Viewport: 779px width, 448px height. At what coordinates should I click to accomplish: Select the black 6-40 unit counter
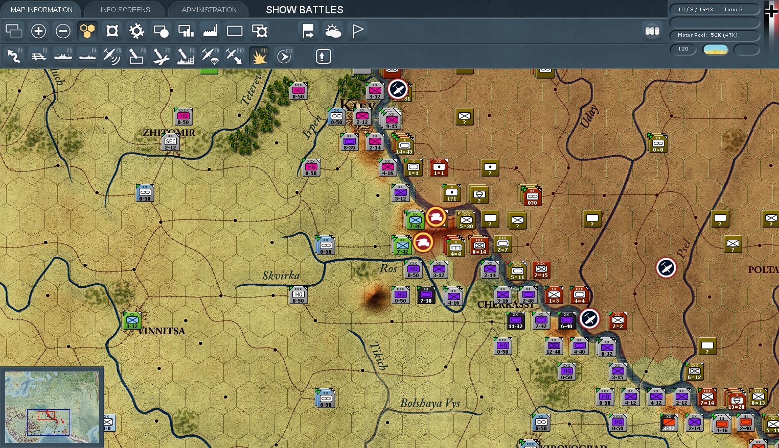[567, 321]
